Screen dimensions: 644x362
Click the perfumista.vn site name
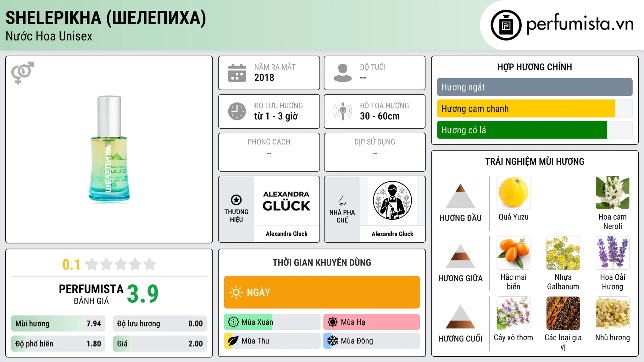coord(580,24)
